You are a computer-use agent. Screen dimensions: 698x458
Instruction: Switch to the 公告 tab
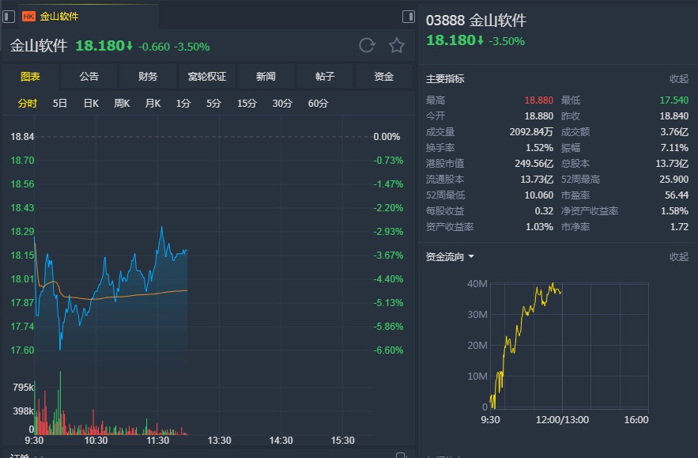pyautogui.click(x=89, y=77)
